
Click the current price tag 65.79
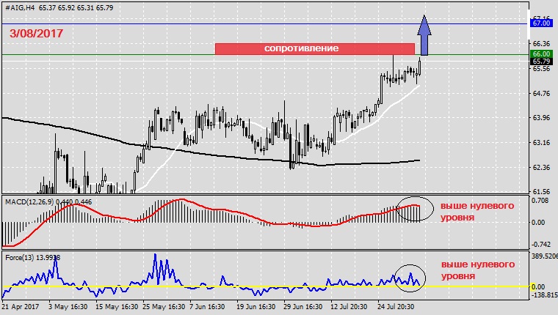click(541, 62)
